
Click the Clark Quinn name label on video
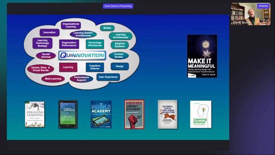(242, 22)
